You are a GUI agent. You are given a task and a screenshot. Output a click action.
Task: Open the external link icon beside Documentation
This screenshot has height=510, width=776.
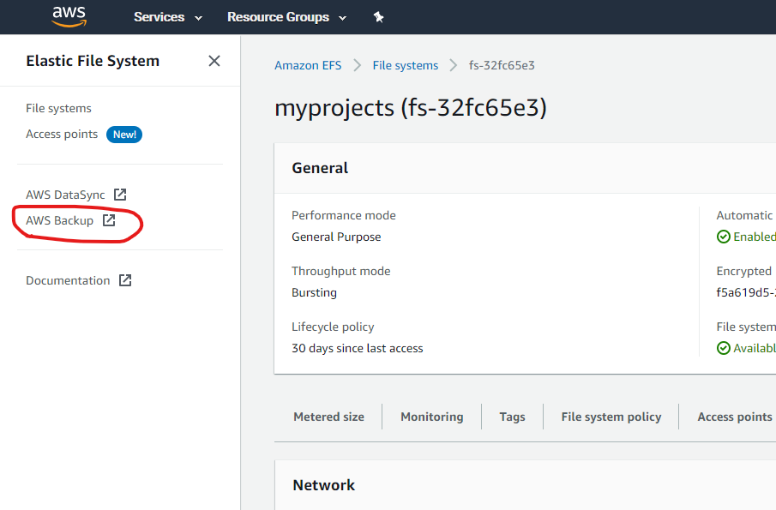125,280
